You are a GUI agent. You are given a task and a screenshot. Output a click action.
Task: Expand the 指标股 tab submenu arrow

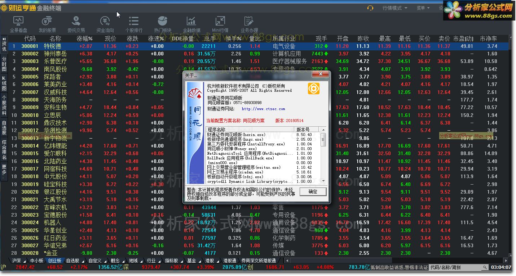point(181,261)
